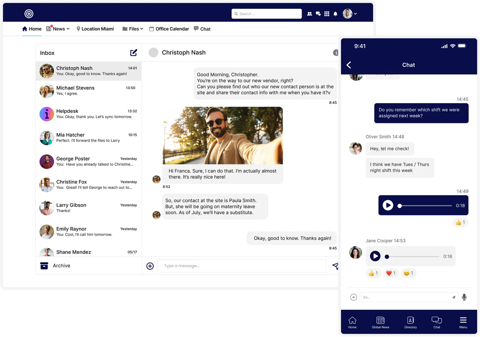Compose a new message with the pencil icon

coord(133,52)
